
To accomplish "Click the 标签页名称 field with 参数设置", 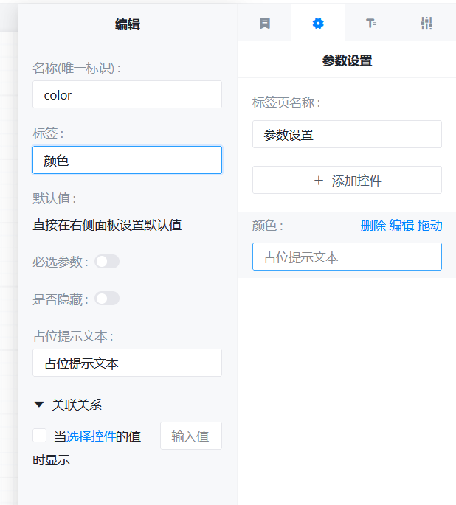I will [347, 135].
